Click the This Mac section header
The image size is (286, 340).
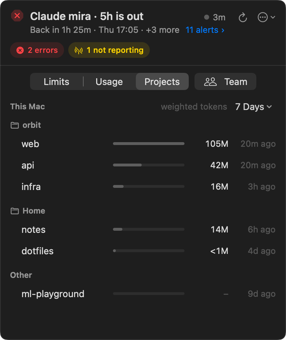point(28,106)
